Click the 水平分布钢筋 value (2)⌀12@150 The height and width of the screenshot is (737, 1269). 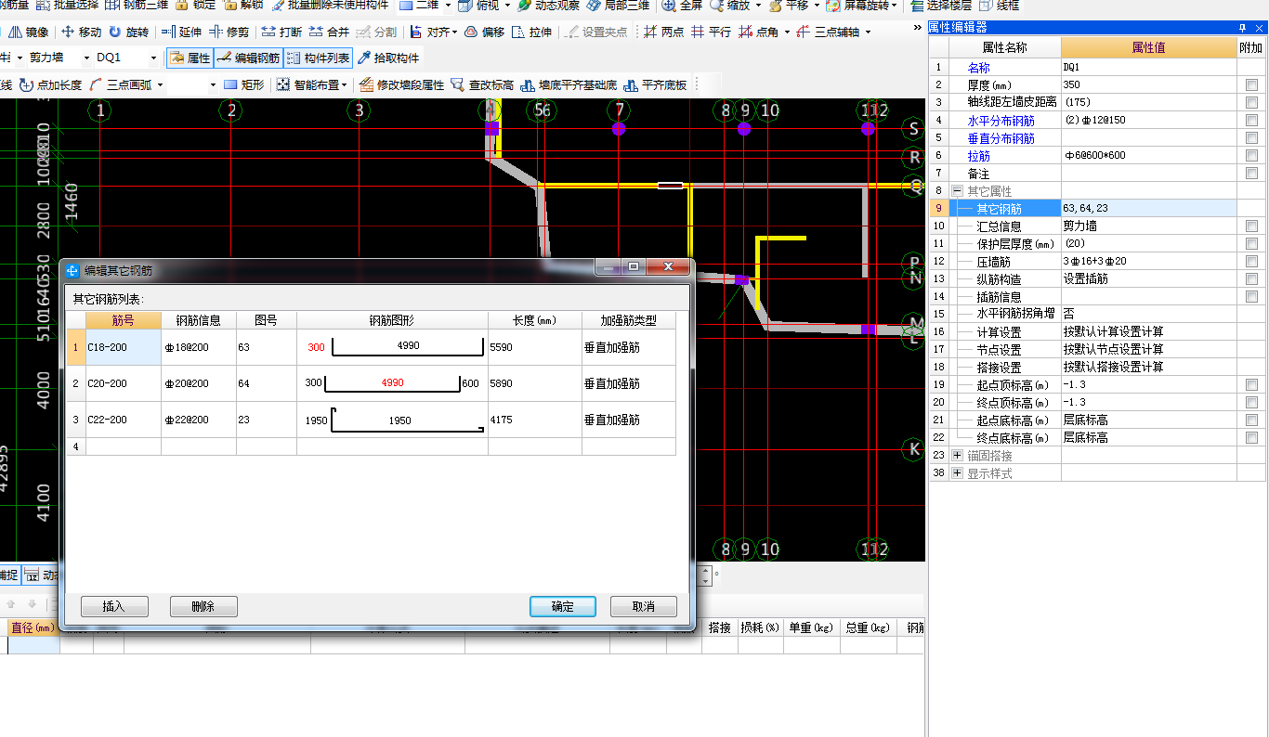click(1148, 121)
